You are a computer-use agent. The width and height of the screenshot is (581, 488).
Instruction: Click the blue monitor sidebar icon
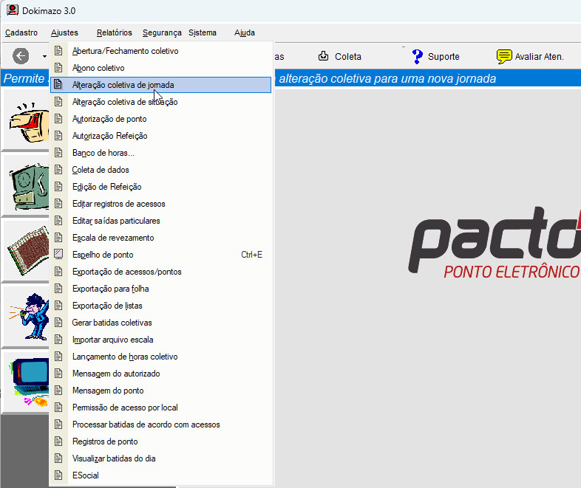pyautogui.click(x=27, y=378)
